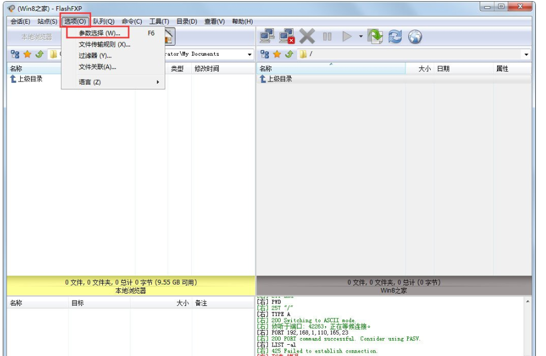Choose 过滤器 (Y)... menu entry
This screenshot has width=546, height=356.
[113, 56]
